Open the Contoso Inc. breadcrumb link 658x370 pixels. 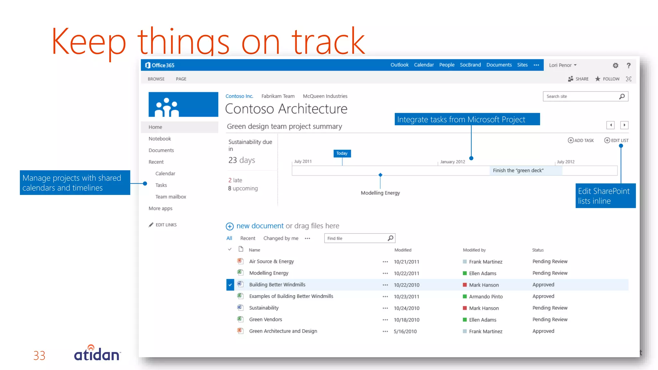(x=239, y=96)
